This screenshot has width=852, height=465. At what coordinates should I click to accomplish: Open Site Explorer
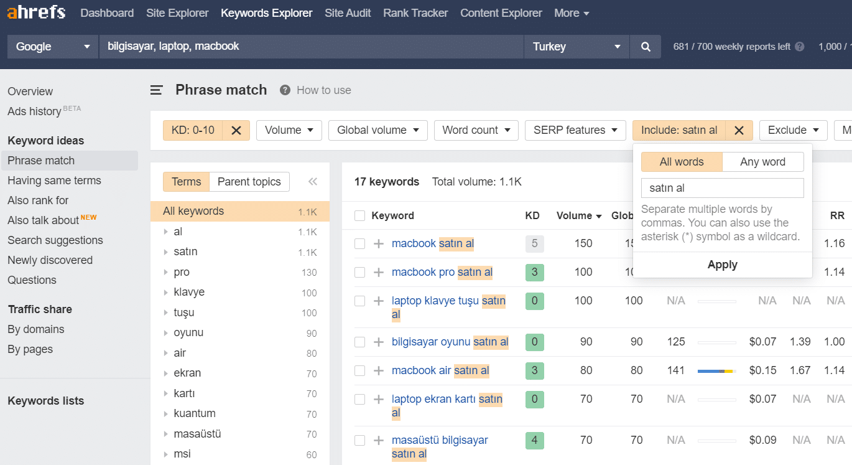pyautogui.click(x=177, y=13)
